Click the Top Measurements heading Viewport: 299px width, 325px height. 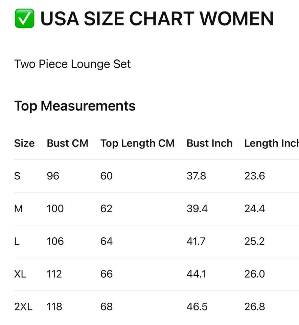coord(75,106)
